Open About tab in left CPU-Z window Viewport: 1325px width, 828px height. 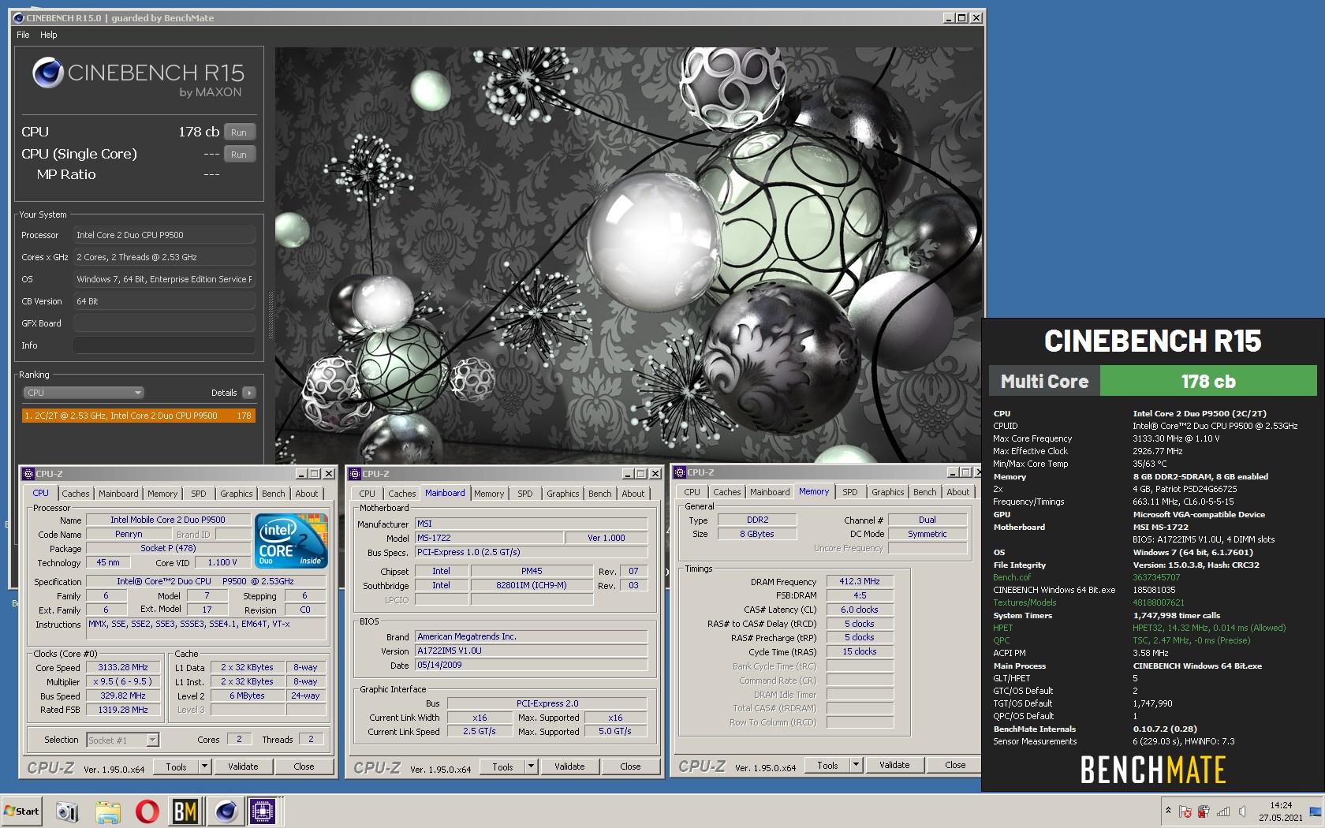click(x=307, y=494)
